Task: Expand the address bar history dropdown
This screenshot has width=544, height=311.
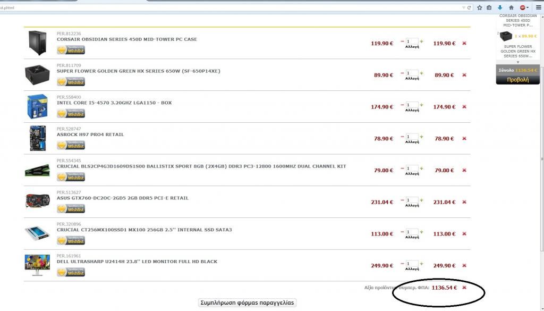Action: click(464, 7)
